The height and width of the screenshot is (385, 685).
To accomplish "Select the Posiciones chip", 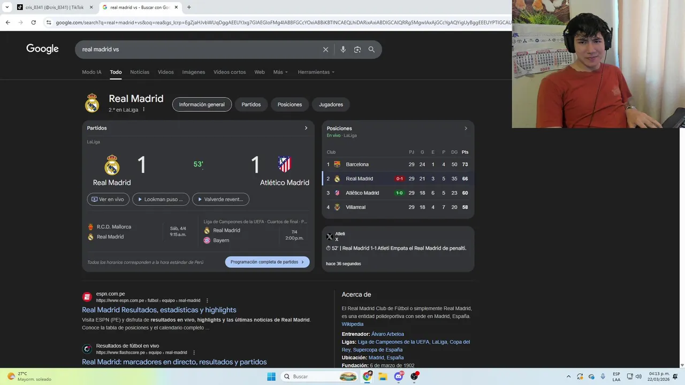I will [290, 104].
